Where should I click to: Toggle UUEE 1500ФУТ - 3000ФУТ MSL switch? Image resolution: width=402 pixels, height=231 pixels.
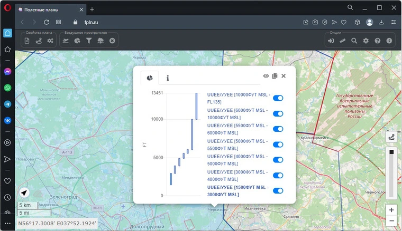(278, 190)
